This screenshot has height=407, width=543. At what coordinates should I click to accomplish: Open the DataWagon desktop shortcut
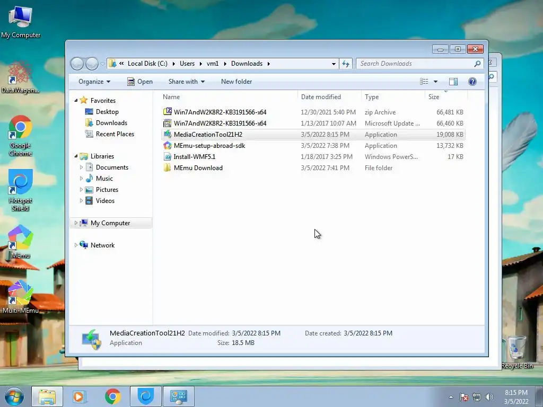20,77
